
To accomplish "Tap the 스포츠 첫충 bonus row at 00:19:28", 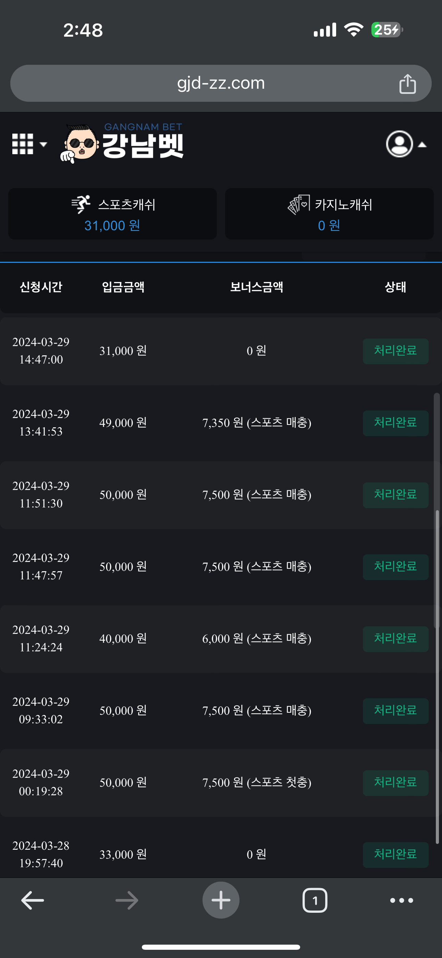I will click(257, 783).
